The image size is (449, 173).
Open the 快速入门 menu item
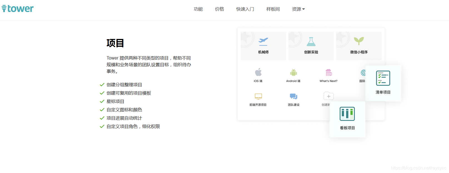(x=245, y=9)
